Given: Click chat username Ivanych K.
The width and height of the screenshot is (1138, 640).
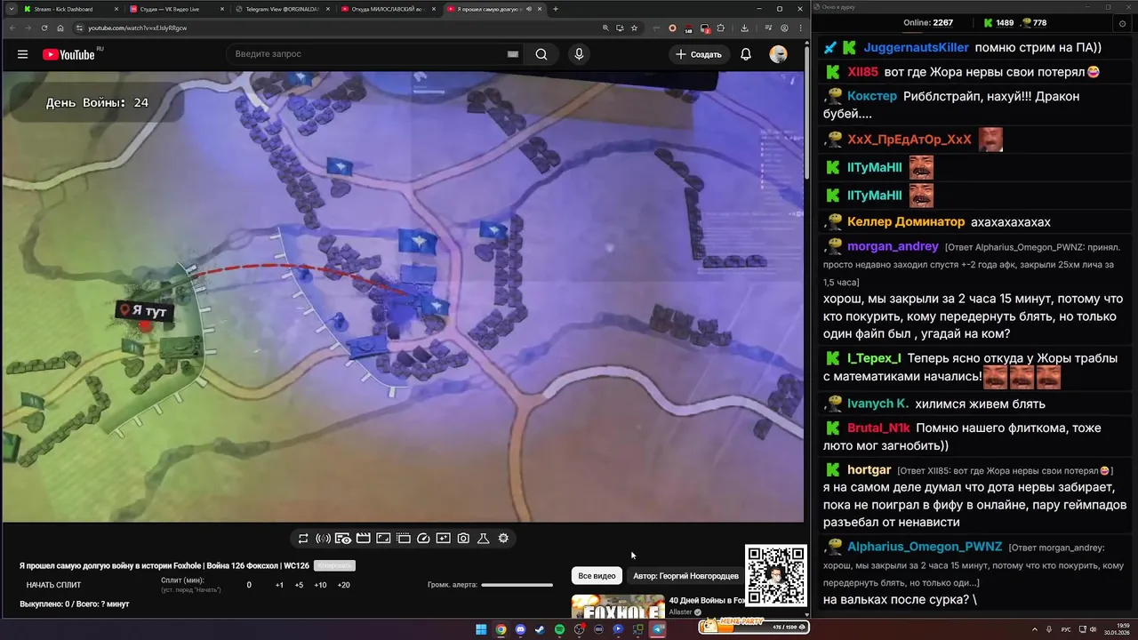Looking at the screenshot, I should (x=878, y=404).
